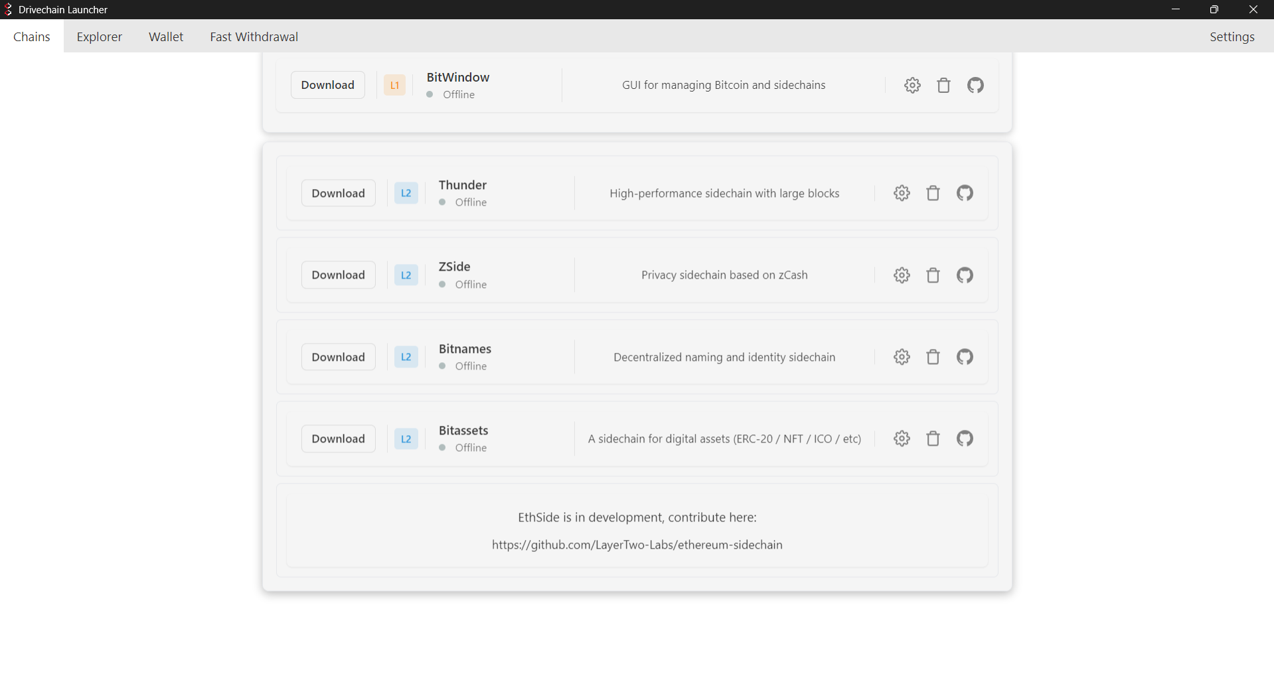Click the L2 badge next to Bitnames
This screenshot has height=674, width=1274.
click(x=406, y=357)
